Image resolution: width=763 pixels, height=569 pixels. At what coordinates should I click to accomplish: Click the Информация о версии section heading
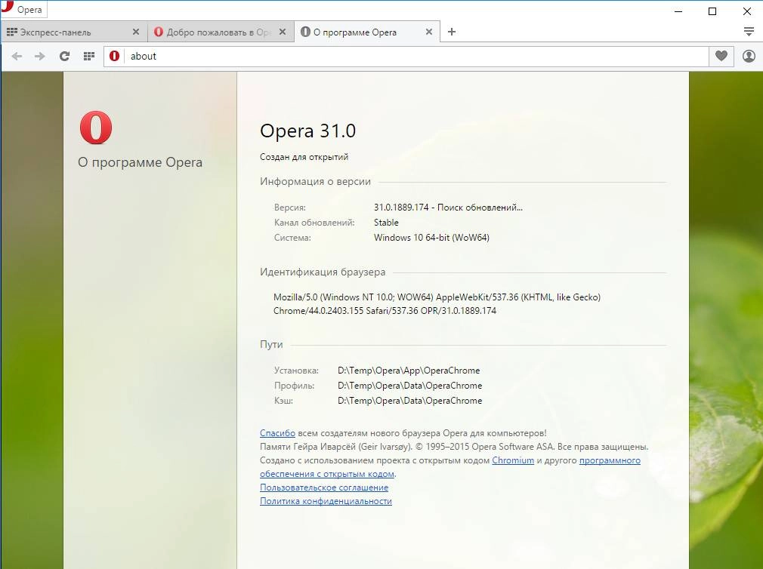tap(315, 181)
